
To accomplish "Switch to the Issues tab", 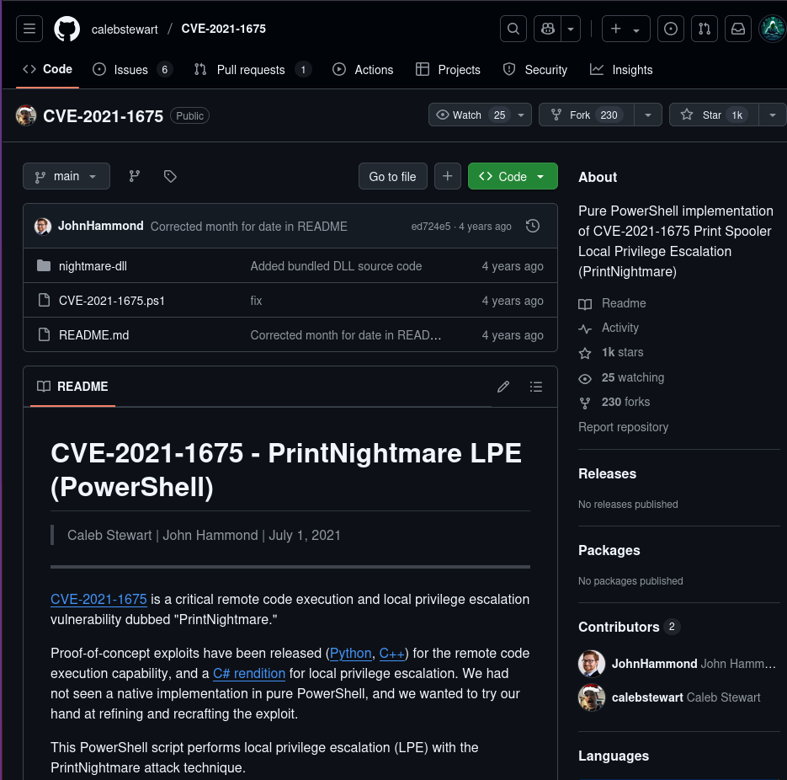I will click(132, 69).
